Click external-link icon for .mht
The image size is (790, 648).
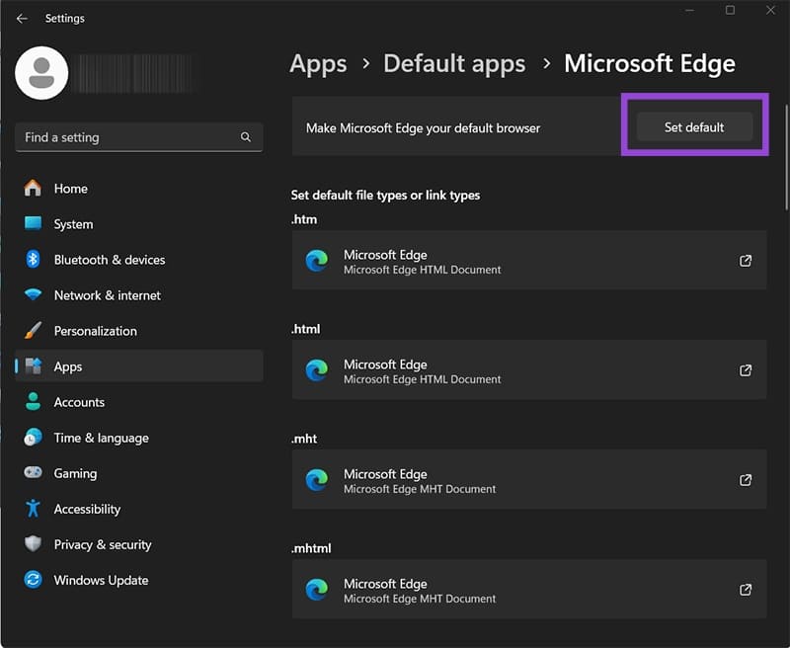746,480
